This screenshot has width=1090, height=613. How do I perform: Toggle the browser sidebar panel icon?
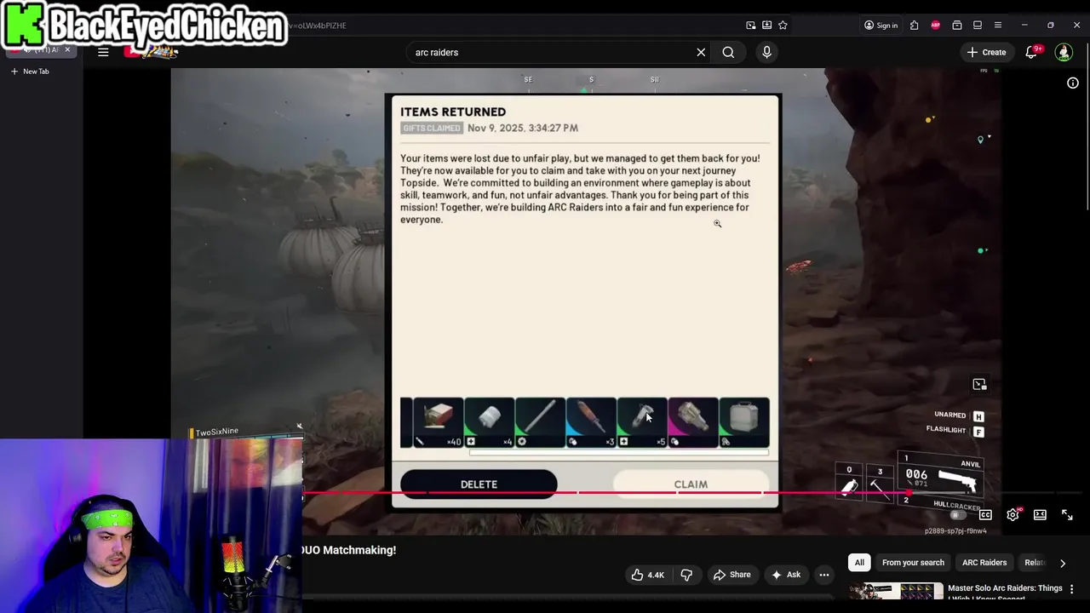(x=978, y=26)
